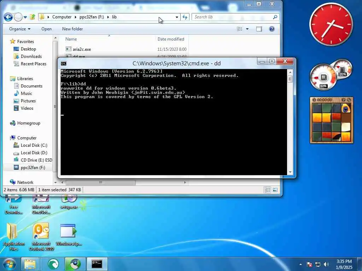Screen dimensions: 362x271
Task: Click the Action Center flag tray icon
Action: tap(309, 264)
